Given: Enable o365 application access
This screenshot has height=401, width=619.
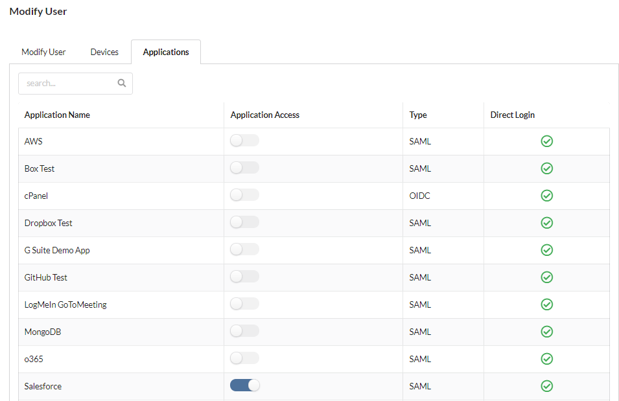Looking at the screenshot, I should pyautogui.click(x=245, y=358).
